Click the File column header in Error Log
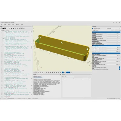121x121 pixels. 74,79
